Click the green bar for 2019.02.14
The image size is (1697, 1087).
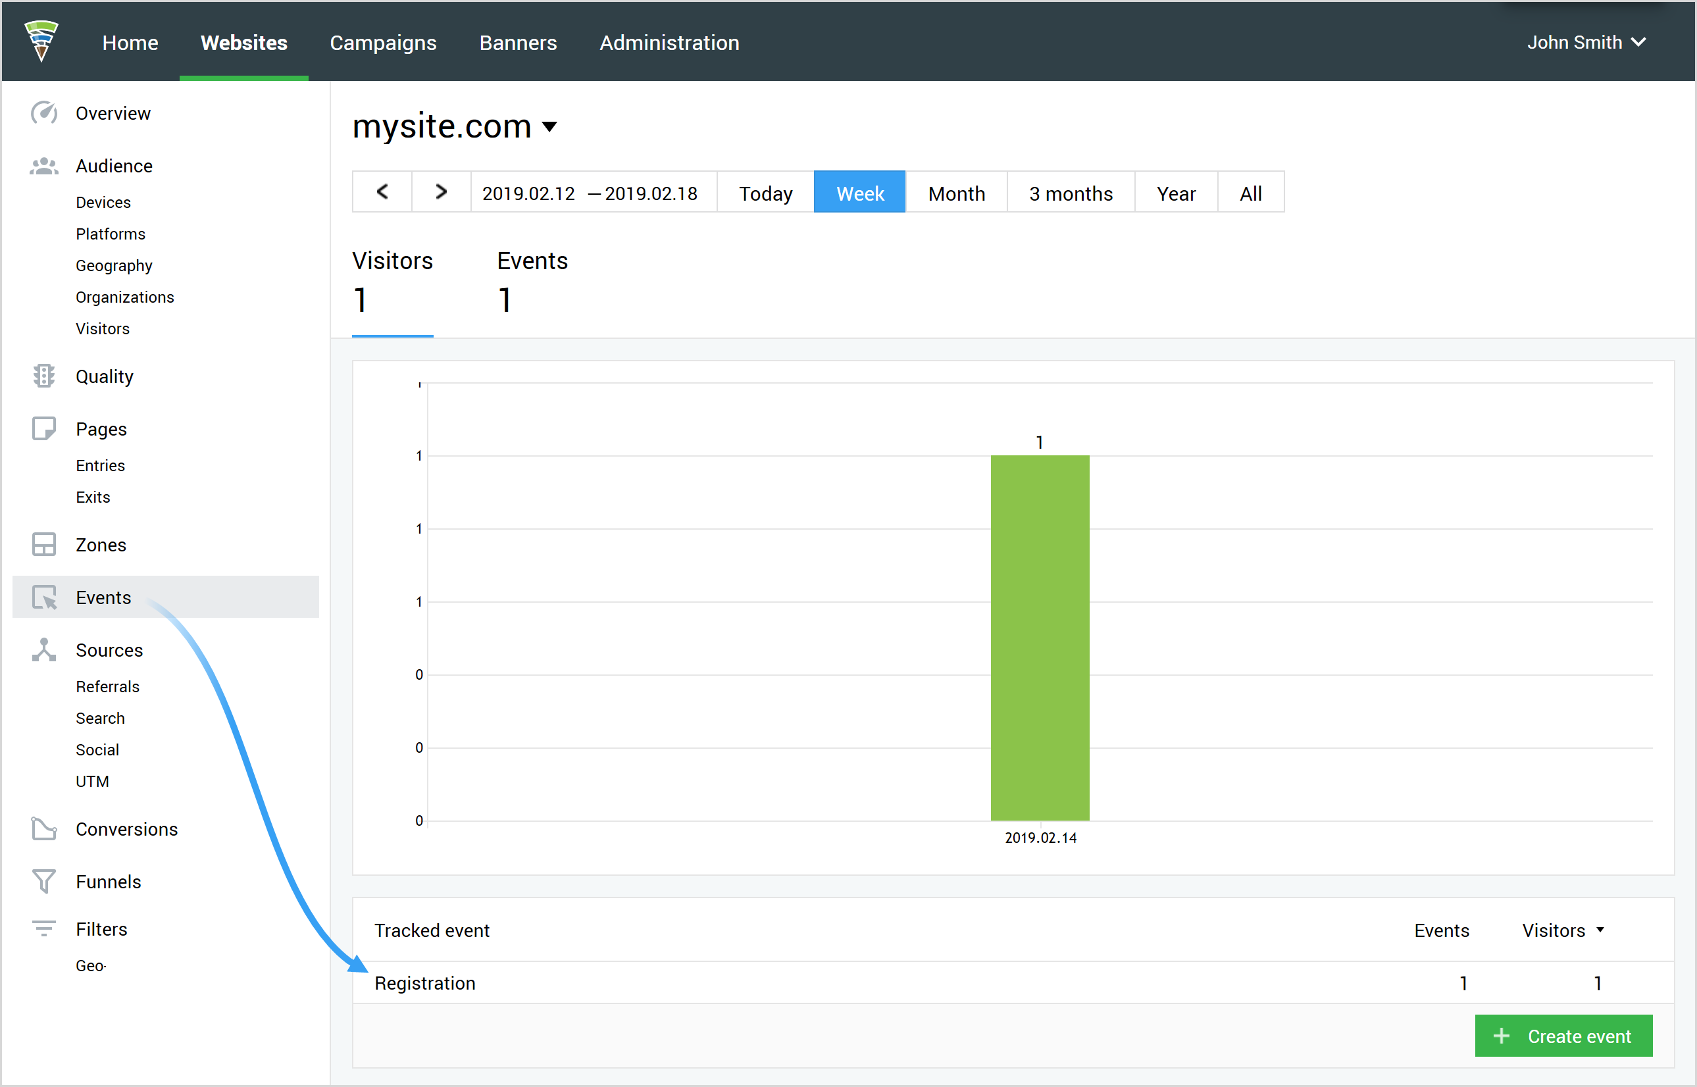pyautogui.click(x=1039, y=638)
